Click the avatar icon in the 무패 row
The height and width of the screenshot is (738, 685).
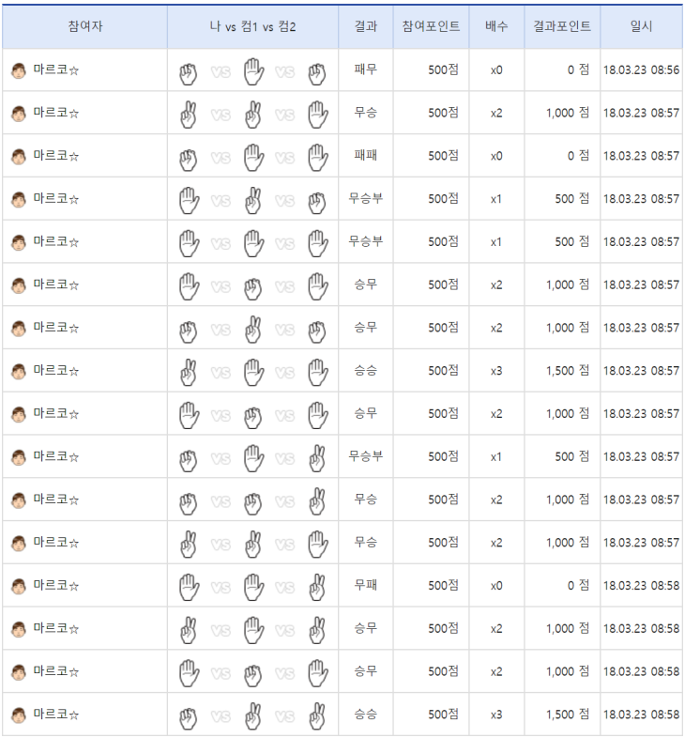(19, 586)
